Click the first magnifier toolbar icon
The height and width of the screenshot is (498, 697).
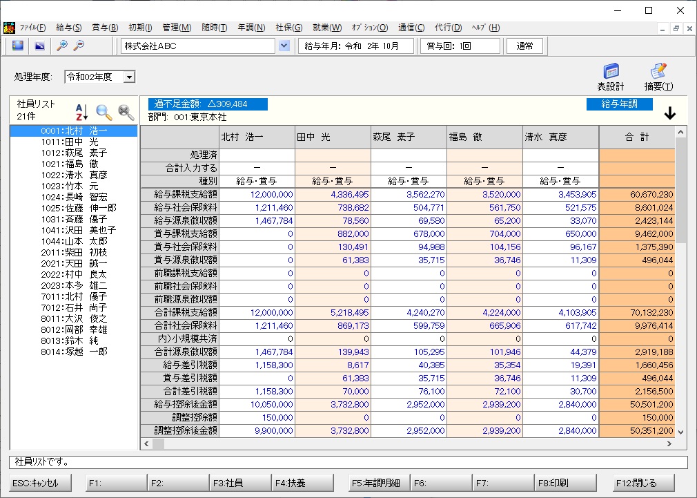coord(62,46)
